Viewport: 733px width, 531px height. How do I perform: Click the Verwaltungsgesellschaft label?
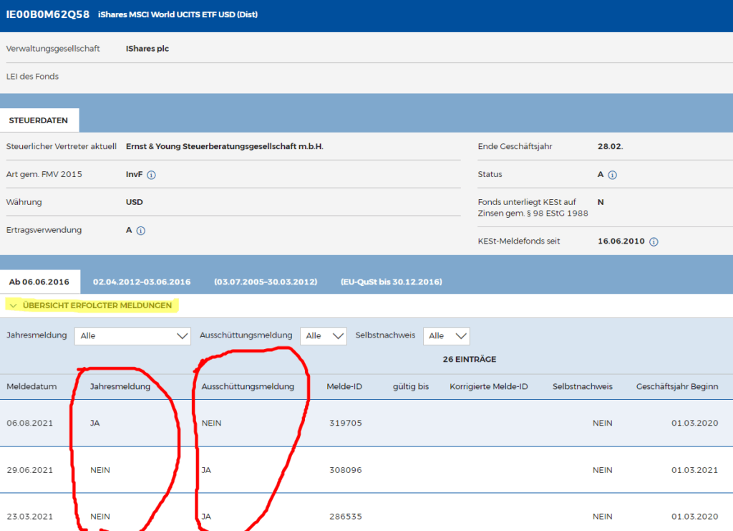coord(53,49)
